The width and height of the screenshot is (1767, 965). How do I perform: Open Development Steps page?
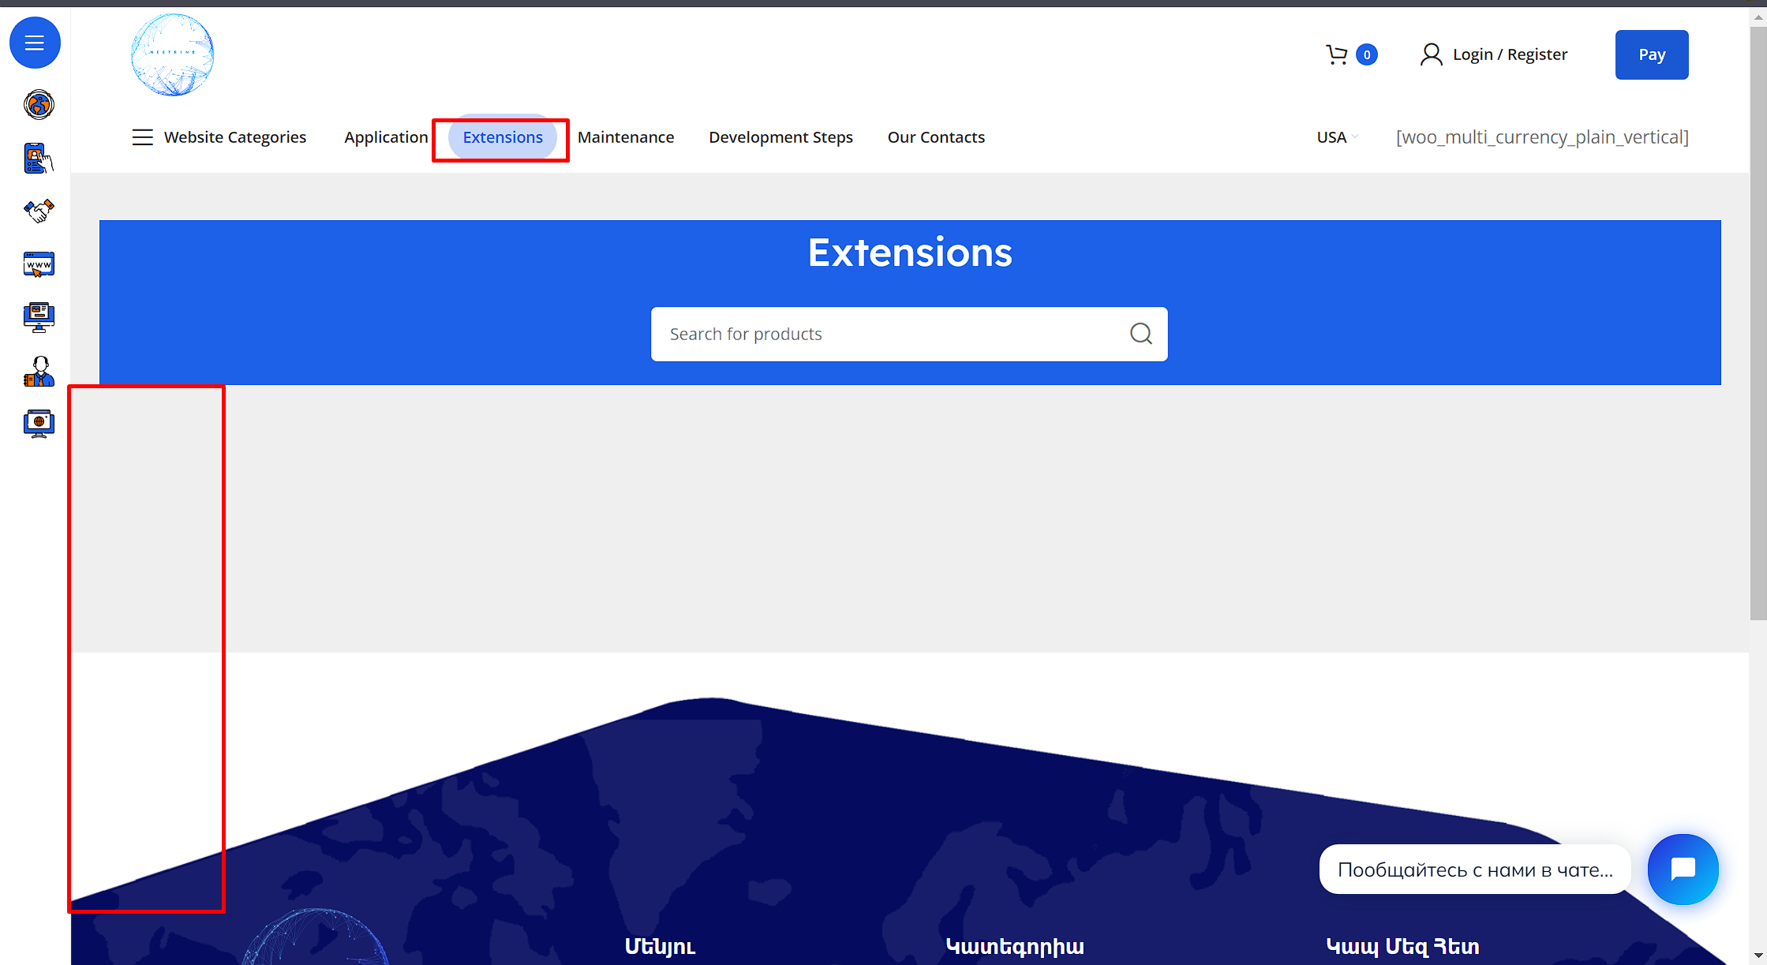781,137
